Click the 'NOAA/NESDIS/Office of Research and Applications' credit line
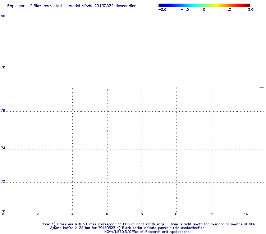Image resolution: width=266 pixels, height=234 pixels. pos(147,232)
